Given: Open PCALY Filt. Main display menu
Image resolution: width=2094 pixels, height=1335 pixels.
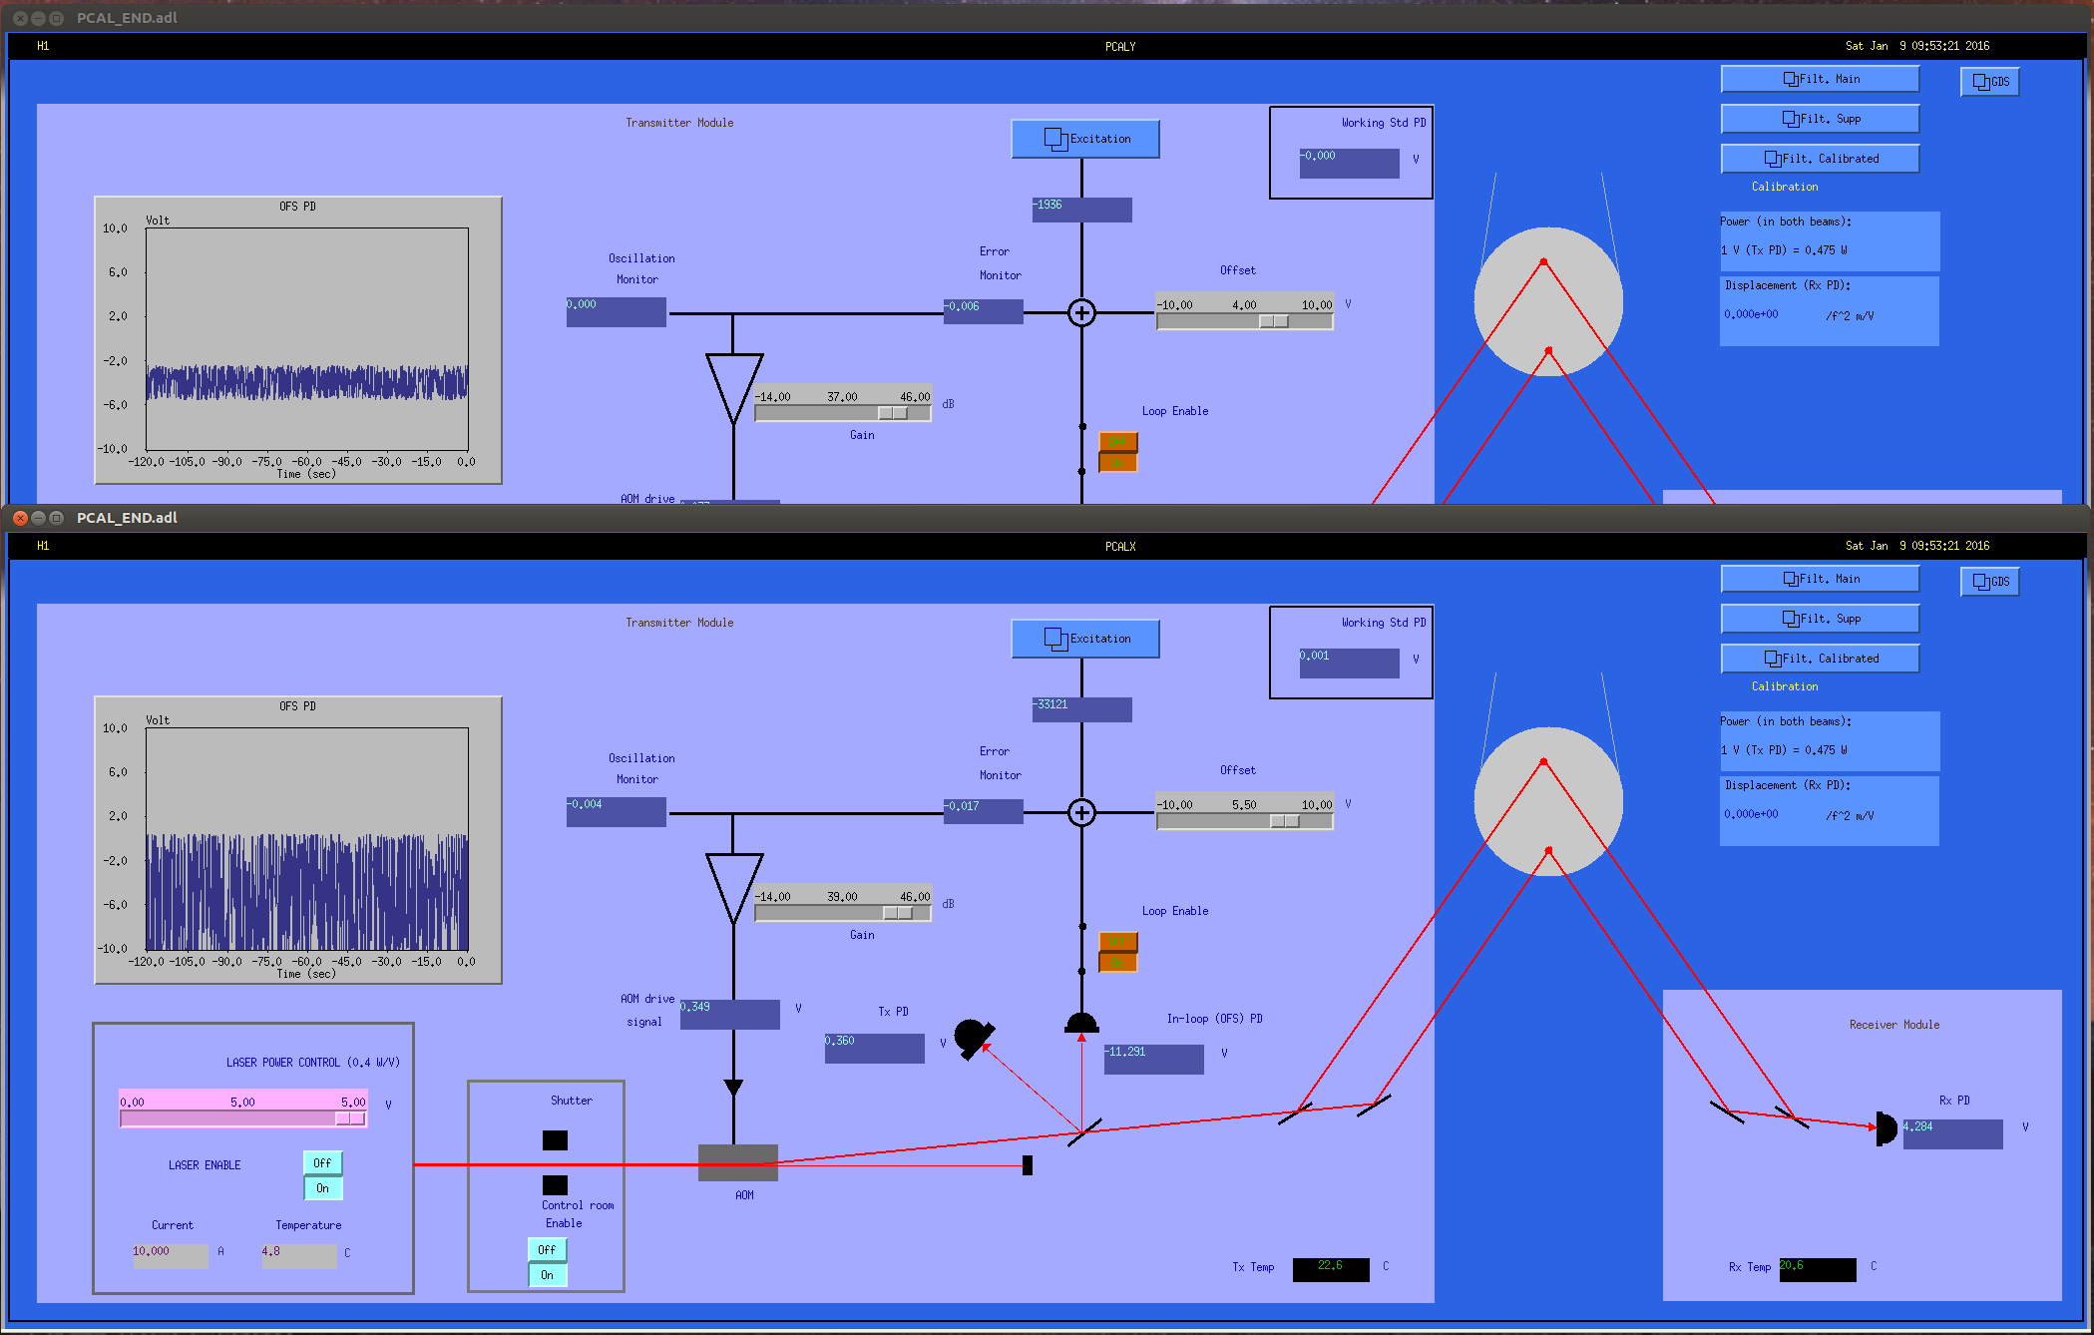Looking at the screenshot, I should [x=1820, y=79].
